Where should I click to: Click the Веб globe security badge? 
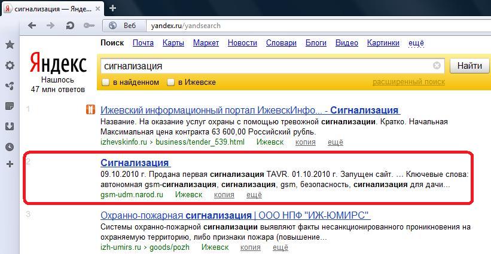pos(124,26)
